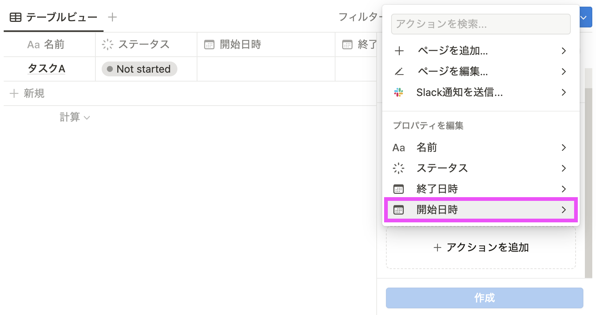Screen dimensions: 596x315
Task: Expand the 名前 property chevron
Action: (x=564, y=147)
